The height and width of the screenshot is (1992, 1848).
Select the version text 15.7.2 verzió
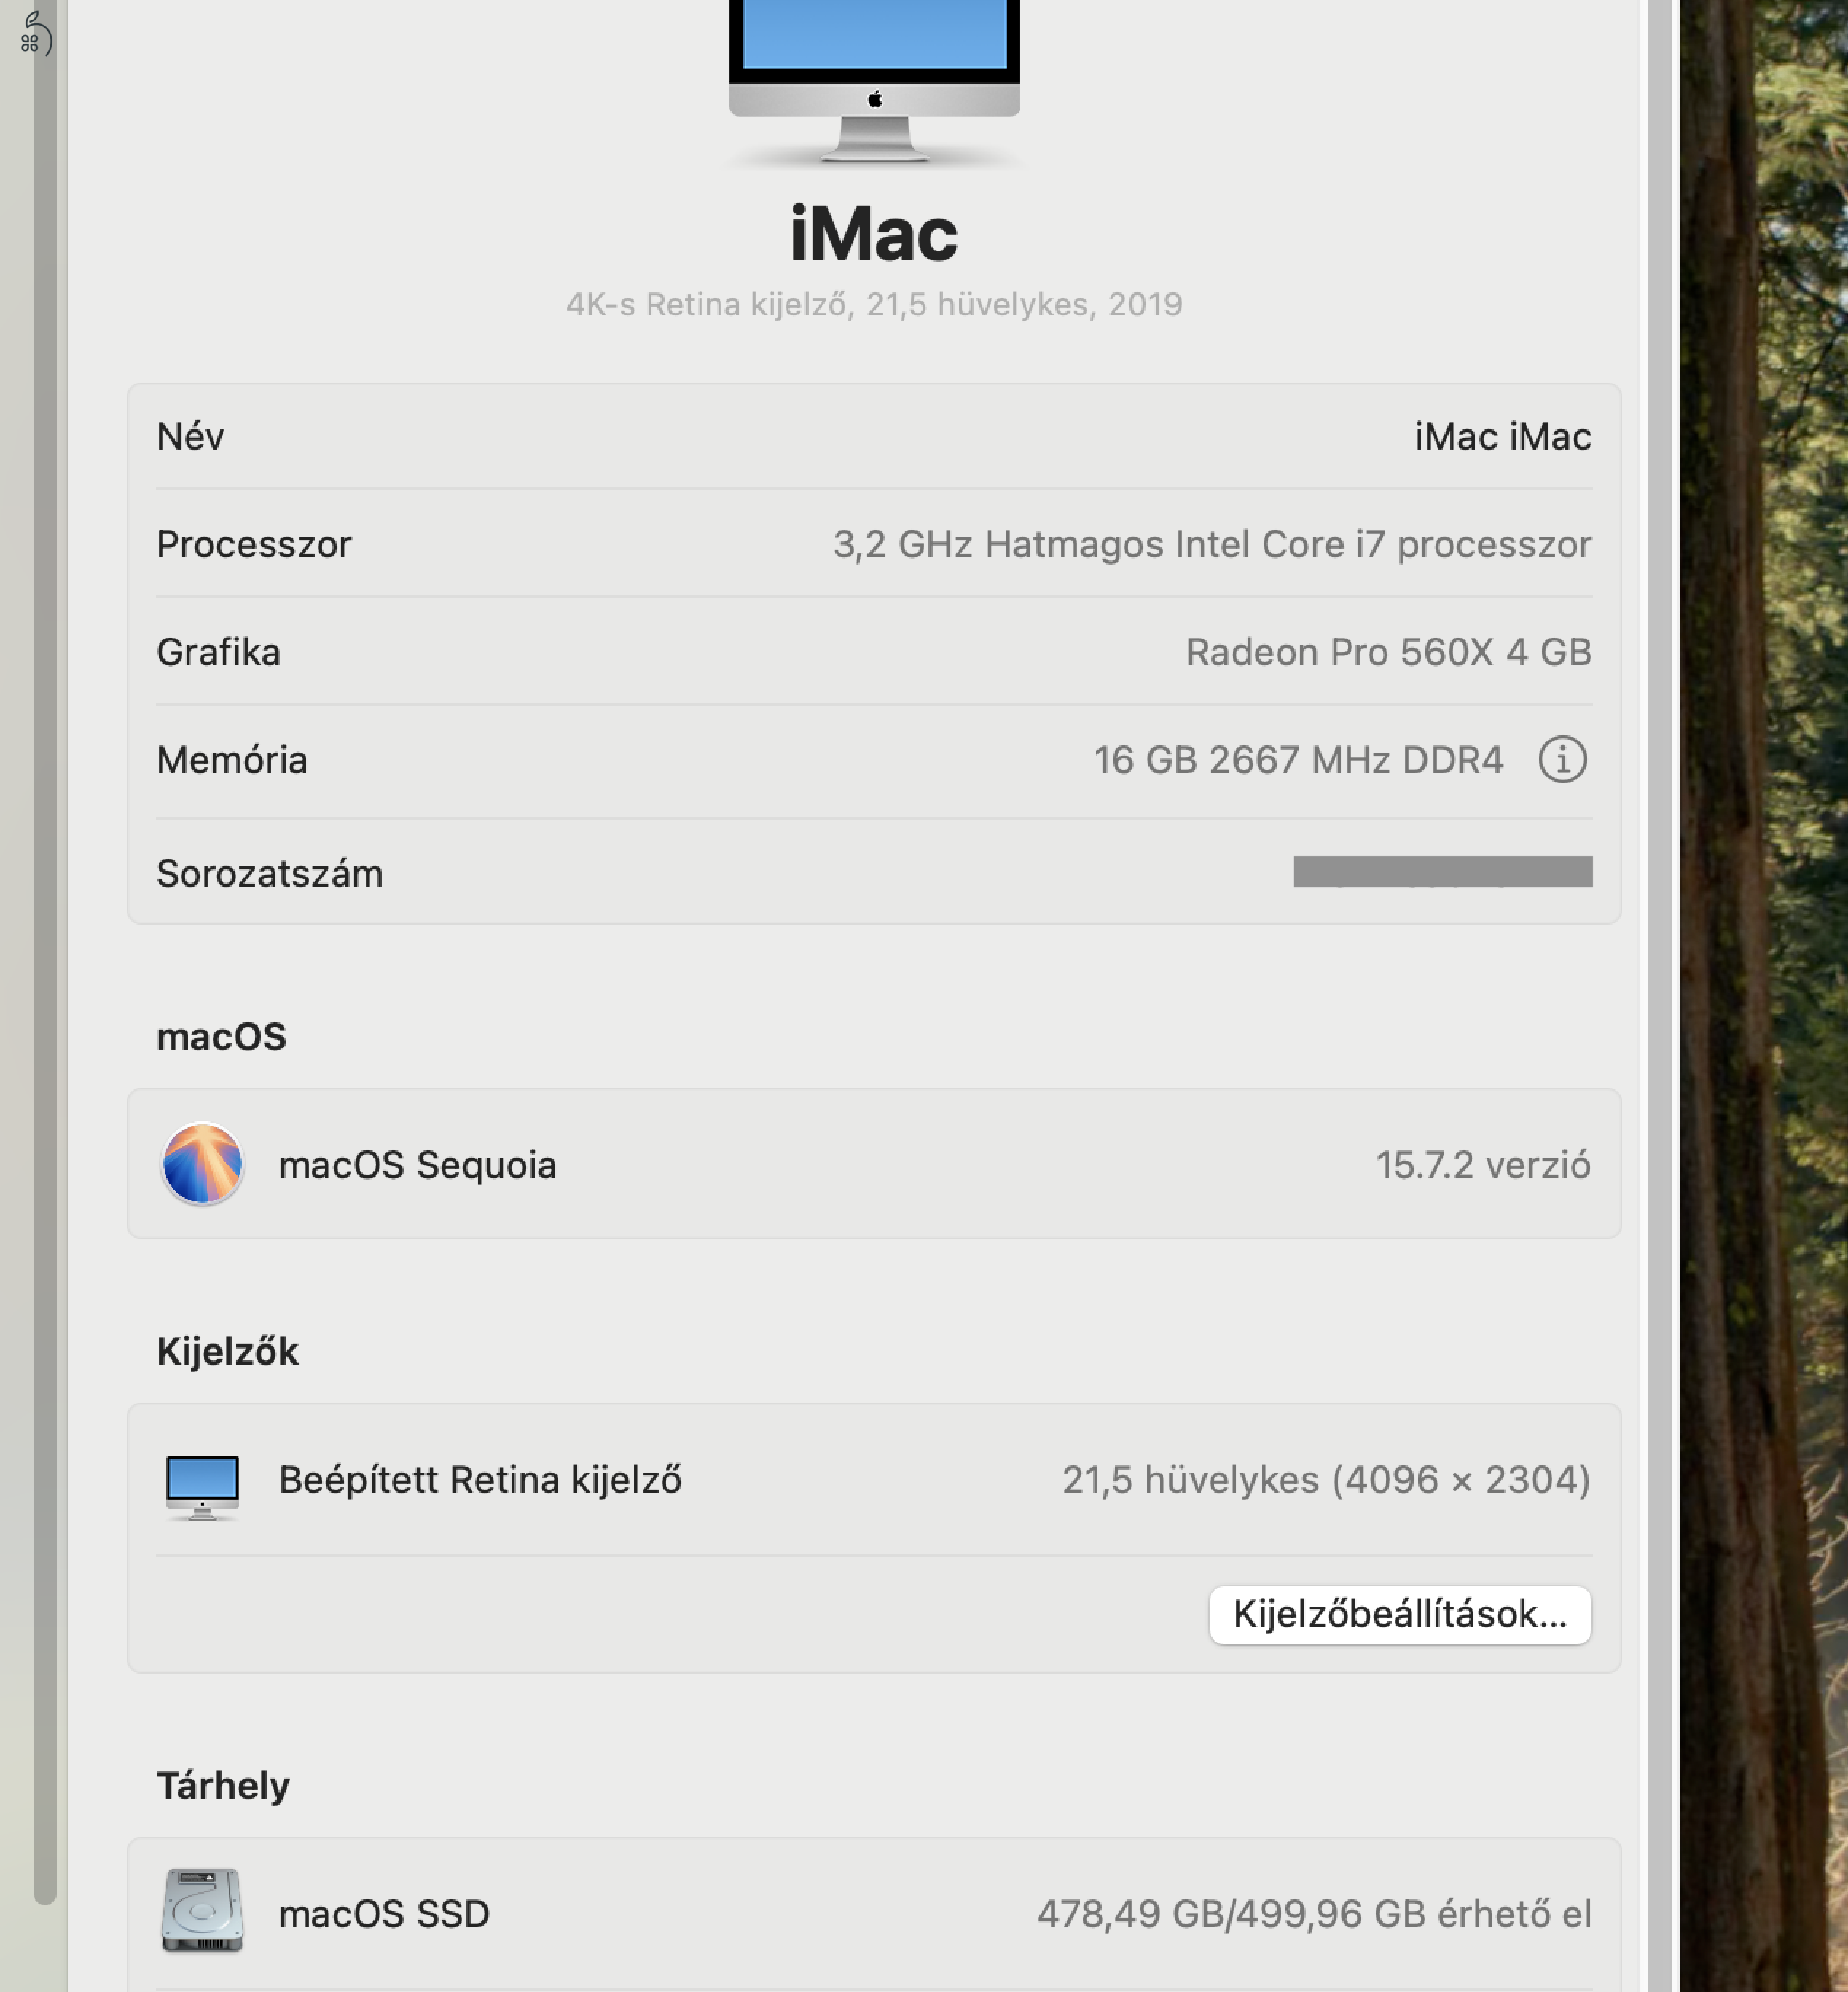tap(1484, 1165)
